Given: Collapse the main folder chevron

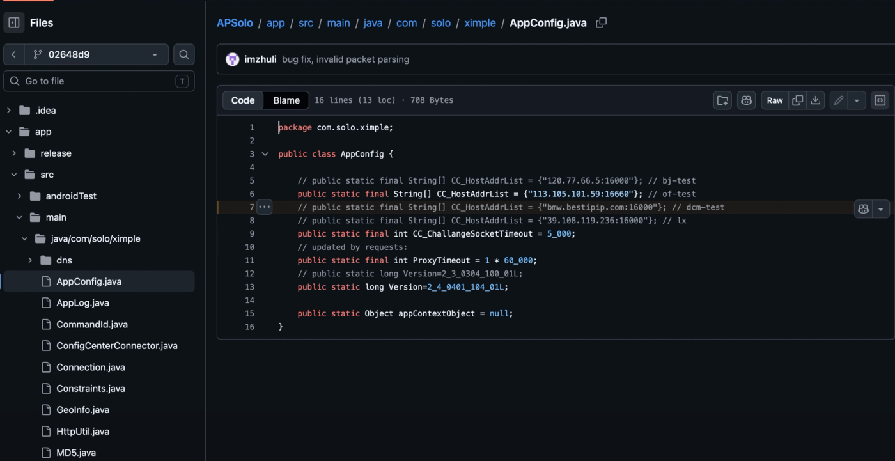Looking at the screenshot, I should point(19,217).
